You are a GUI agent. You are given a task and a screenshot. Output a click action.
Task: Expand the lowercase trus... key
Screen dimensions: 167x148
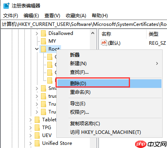pyautogui.click(x=37, y=96)
